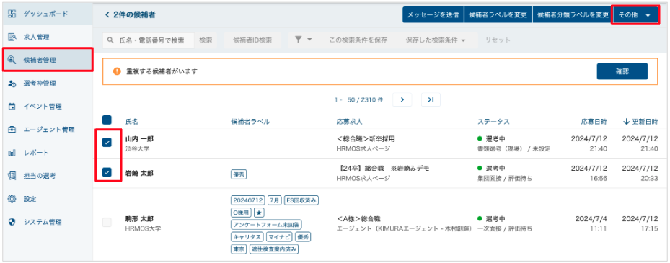
Task: Click この検索条件を保存
Action: 358,40
